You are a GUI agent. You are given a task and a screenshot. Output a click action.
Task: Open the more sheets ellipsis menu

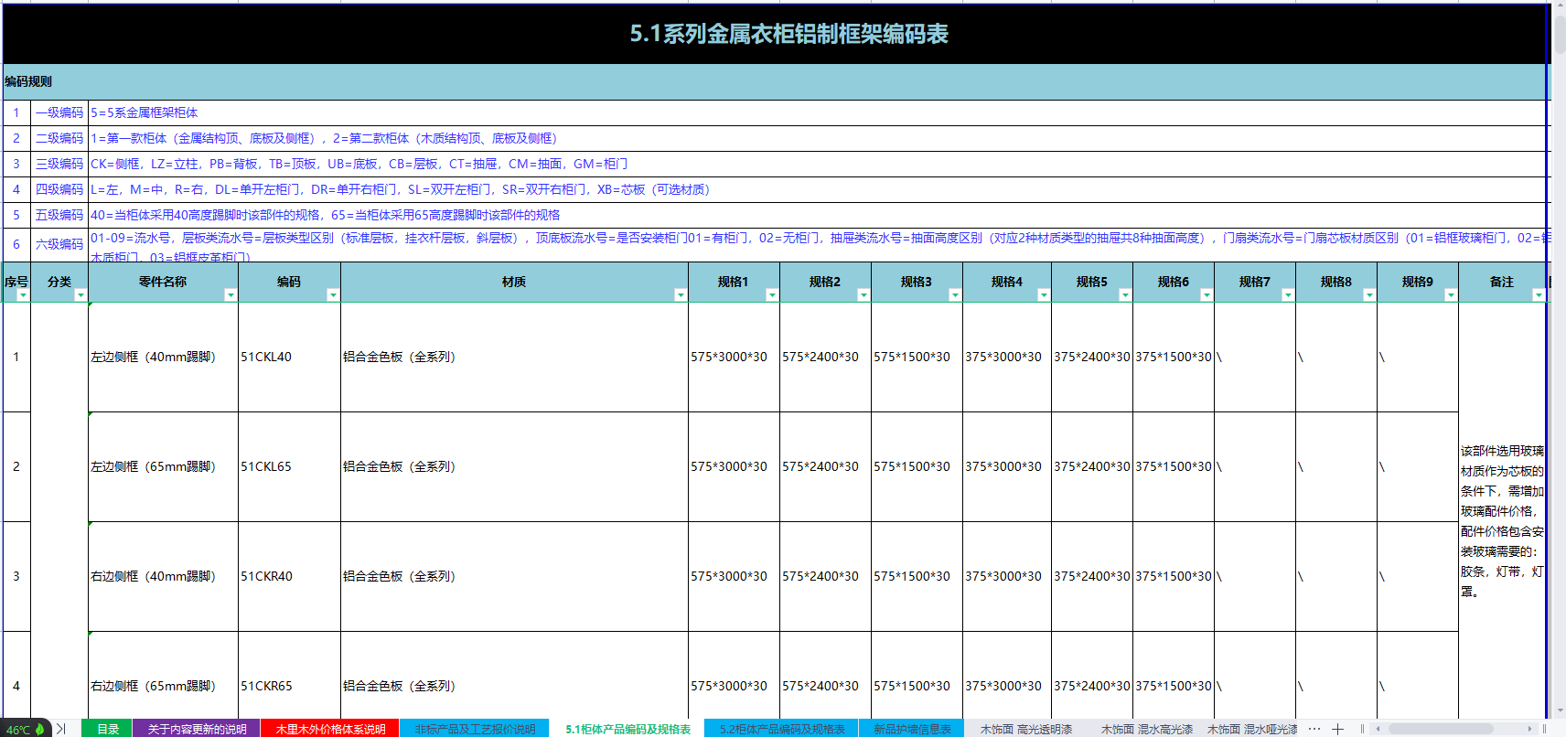(1314, 729)
